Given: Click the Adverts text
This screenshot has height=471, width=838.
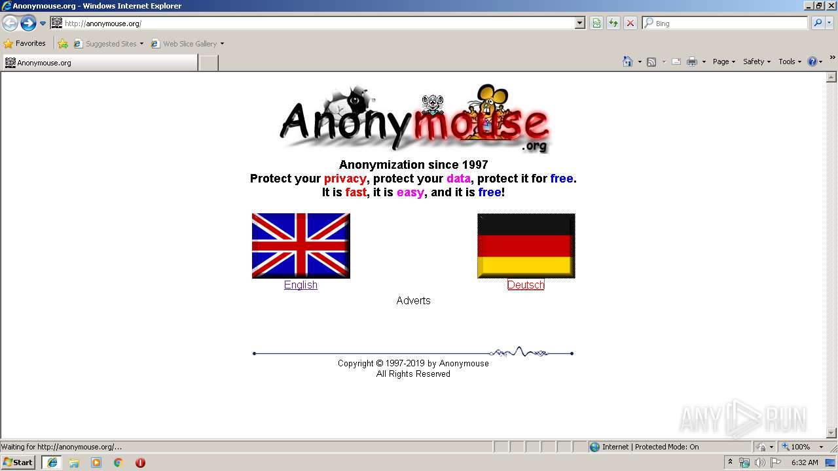Looking at the screenshot, I should pyautogui.click(x=413, y=301).
